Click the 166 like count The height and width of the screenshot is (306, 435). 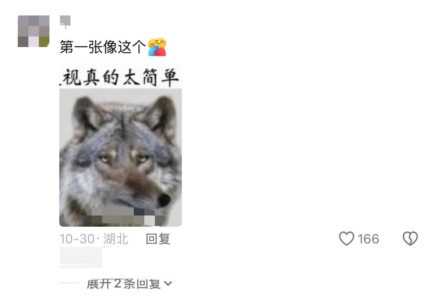coord(368,239)
